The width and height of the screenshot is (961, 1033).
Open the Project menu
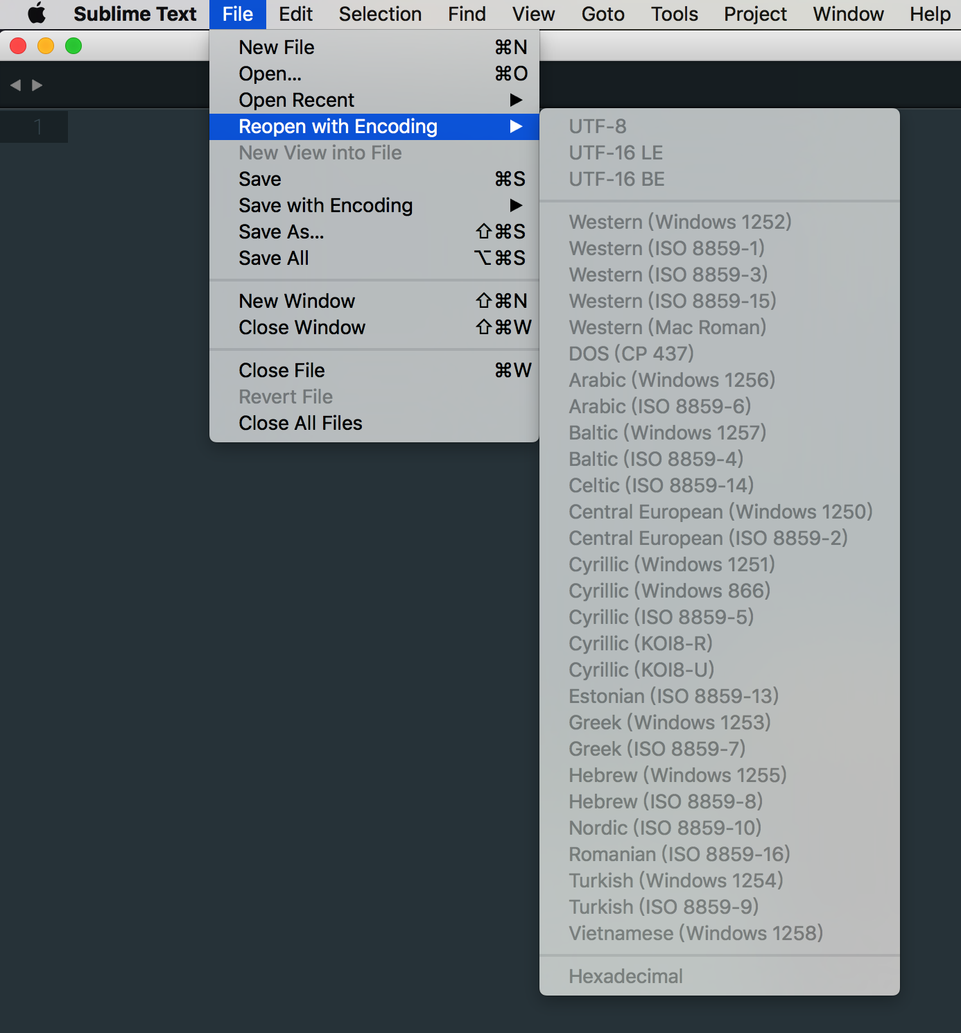754,14
